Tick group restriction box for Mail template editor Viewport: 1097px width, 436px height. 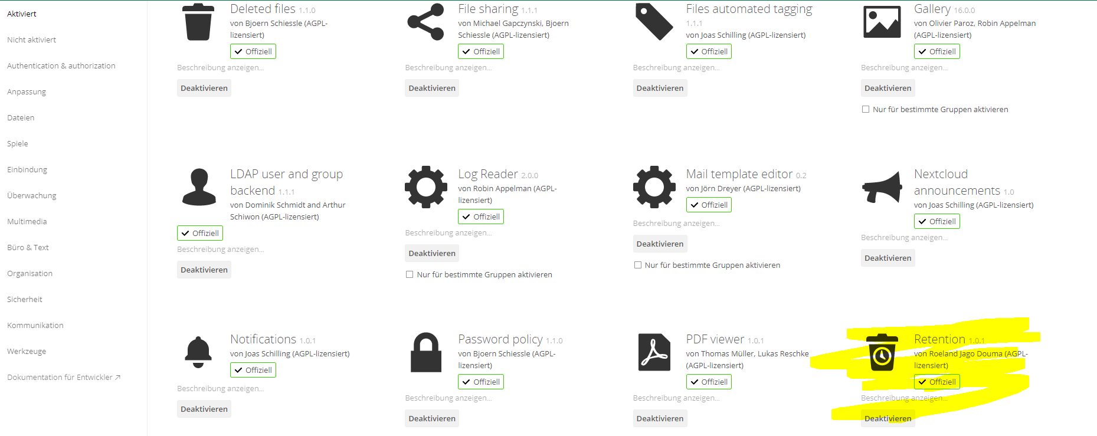638,265
